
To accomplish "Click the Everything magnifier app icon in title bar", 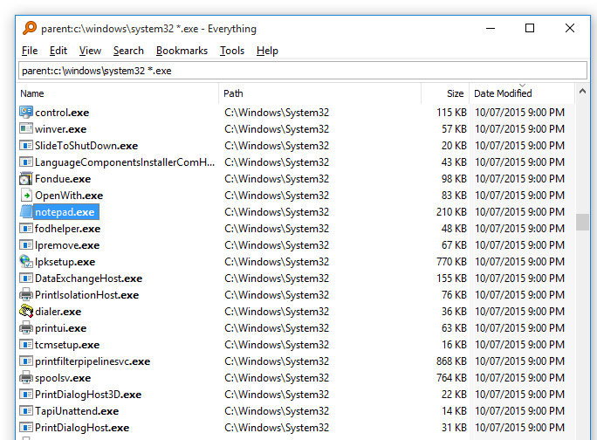I will click(30, 28).
